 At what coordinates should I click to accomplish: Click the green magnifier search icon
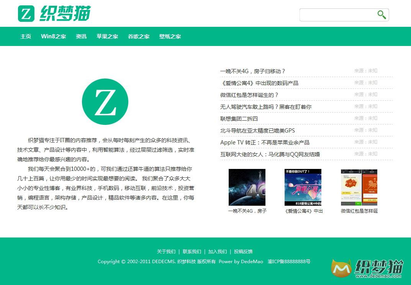pos(382,15)
